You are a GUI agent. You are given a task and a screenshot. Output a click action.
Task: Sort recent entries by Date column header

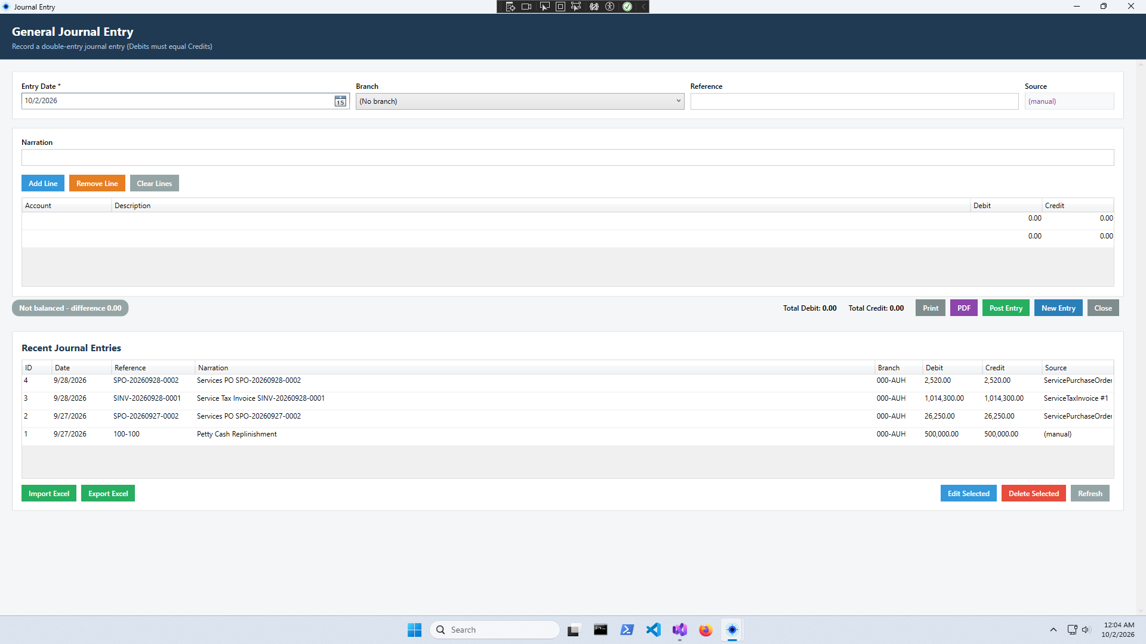click(81, 367)
